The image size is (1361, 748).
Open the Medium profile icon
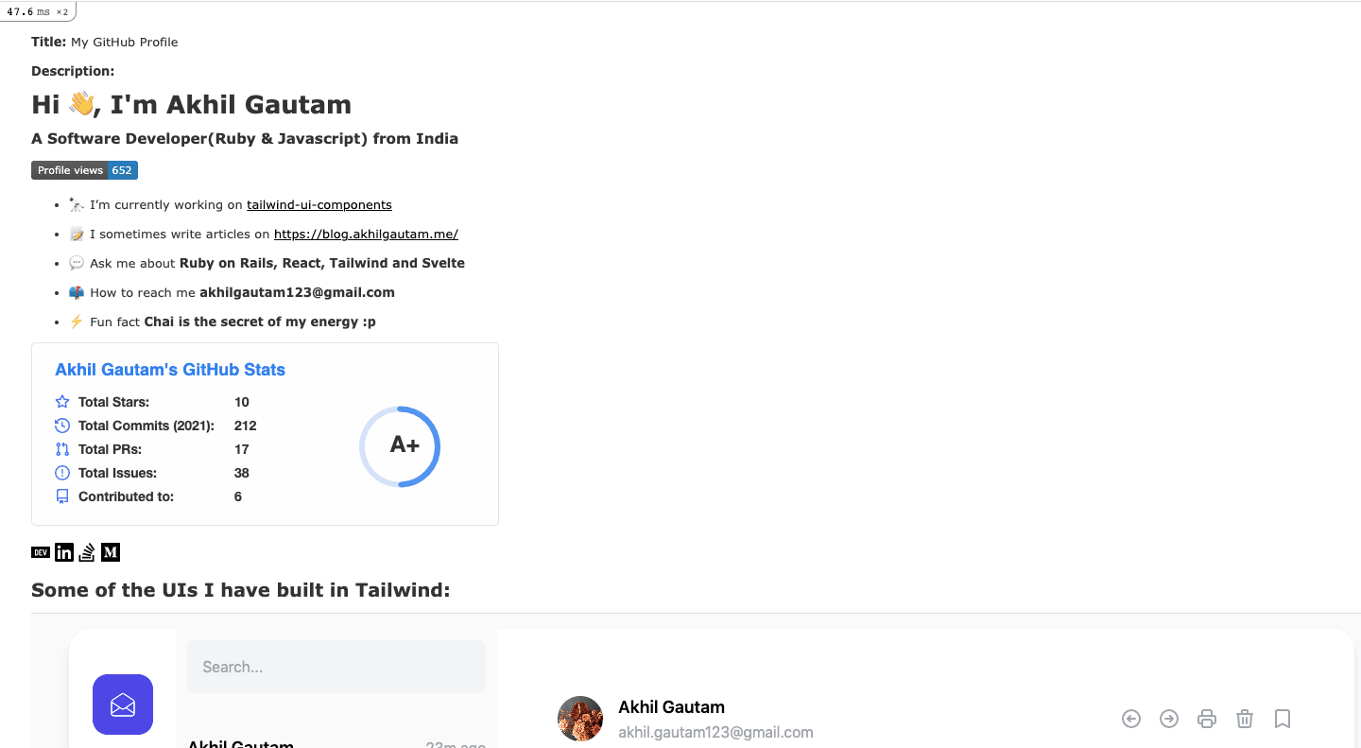[111, 552]
